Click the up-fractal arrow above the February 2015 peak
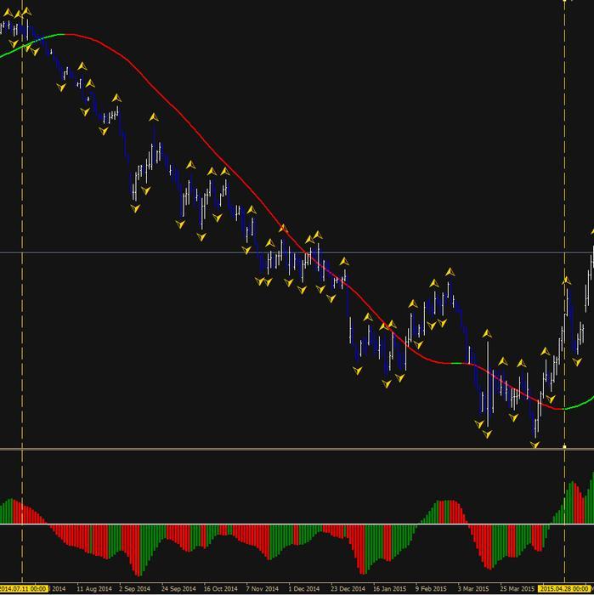Viewport: 594px width, 595px height. point(450,272)
